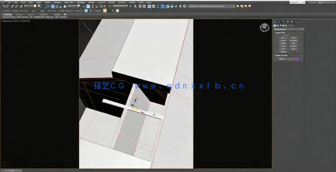Open the primitives category dropdown in command panel

coord(289,29)
